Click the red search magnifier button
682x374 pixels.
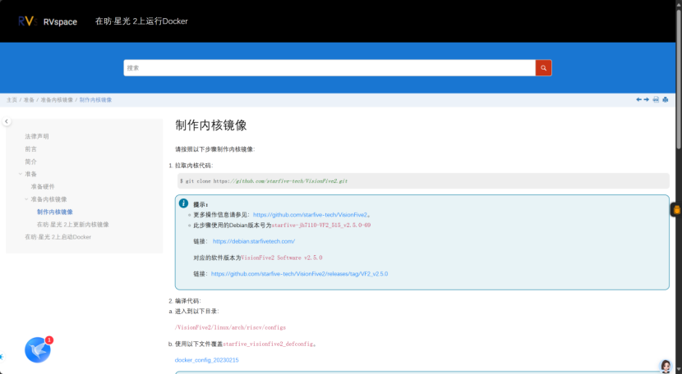(543, 68)
